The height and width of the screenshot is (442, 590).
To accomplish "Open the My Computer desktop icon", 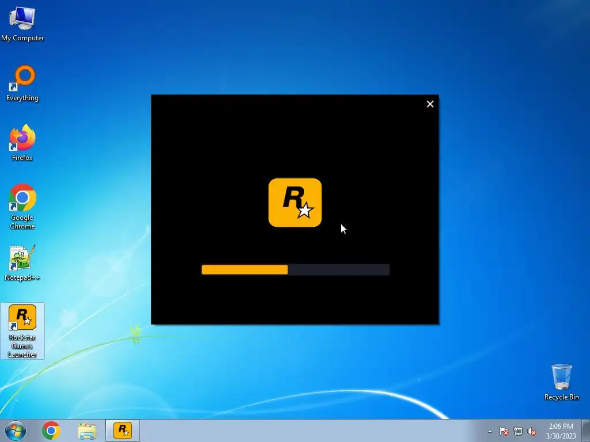I will click(22, 23).
